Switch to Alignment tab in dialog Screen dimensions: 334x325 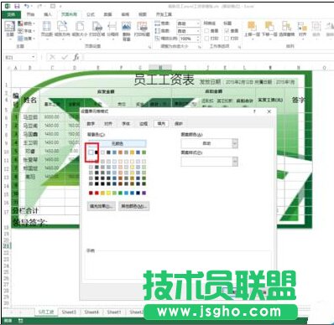(108, 123)
